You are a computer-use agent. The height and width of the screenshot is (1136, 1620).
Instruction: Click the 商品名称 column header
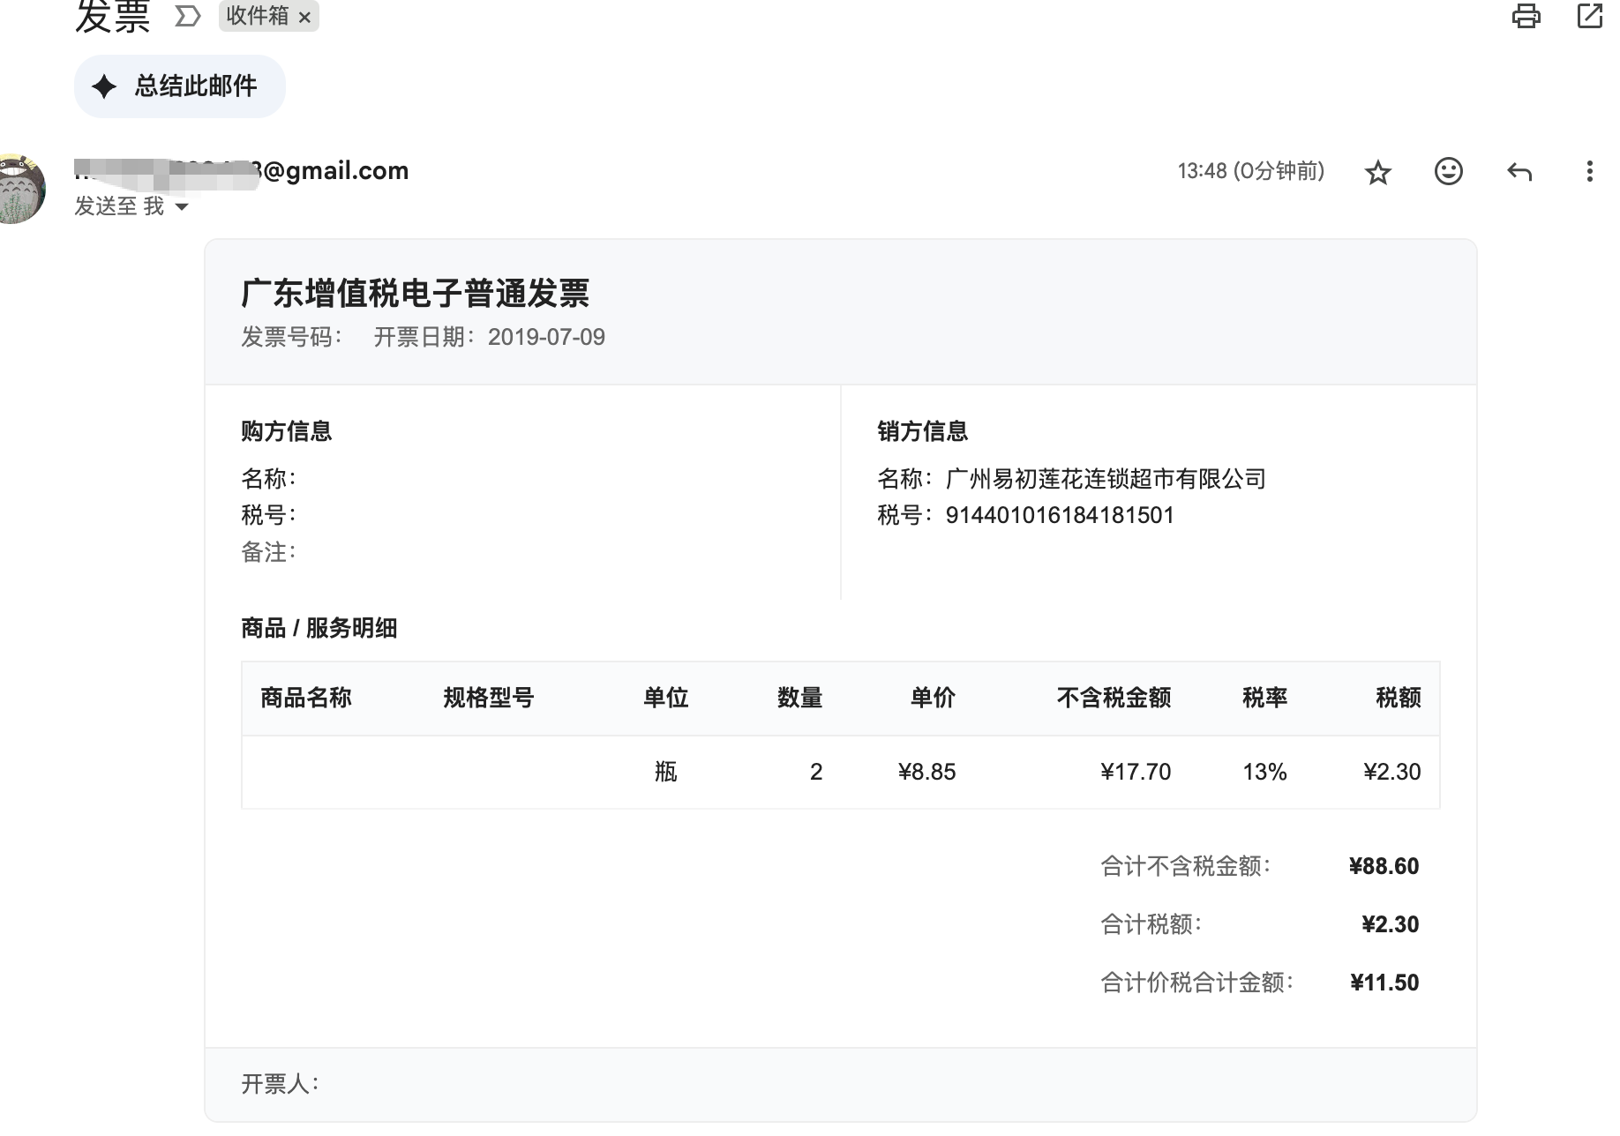coord(306,698)
